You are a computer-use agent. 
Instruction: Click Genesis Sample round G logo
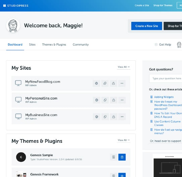(x=21, y=157)
